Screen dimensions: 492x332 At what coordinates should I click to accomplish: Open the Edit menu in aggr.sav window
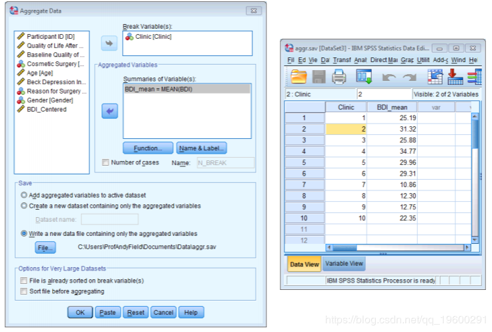[x=302, y=60]
